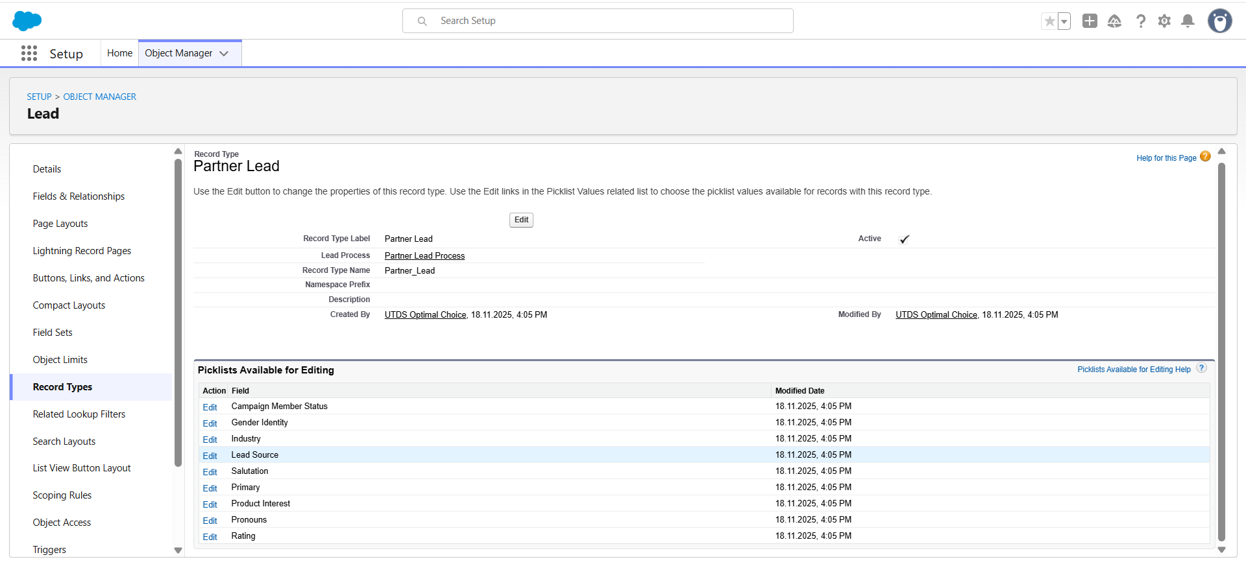The image size is (1246, 566).
Task: Open the App Launcher grid icon
Action: [29, 53]
